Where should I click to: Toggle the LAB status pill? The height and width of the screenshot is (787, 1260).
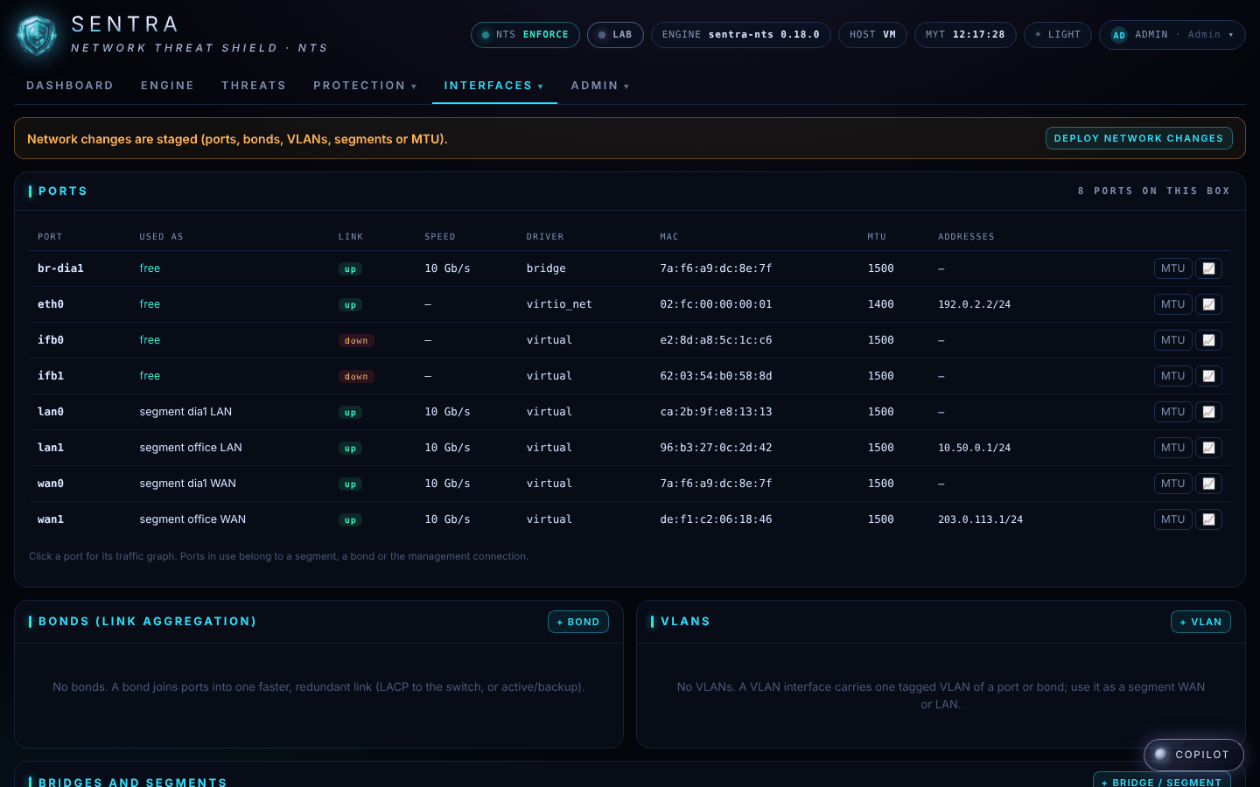(x=615, y=35)
